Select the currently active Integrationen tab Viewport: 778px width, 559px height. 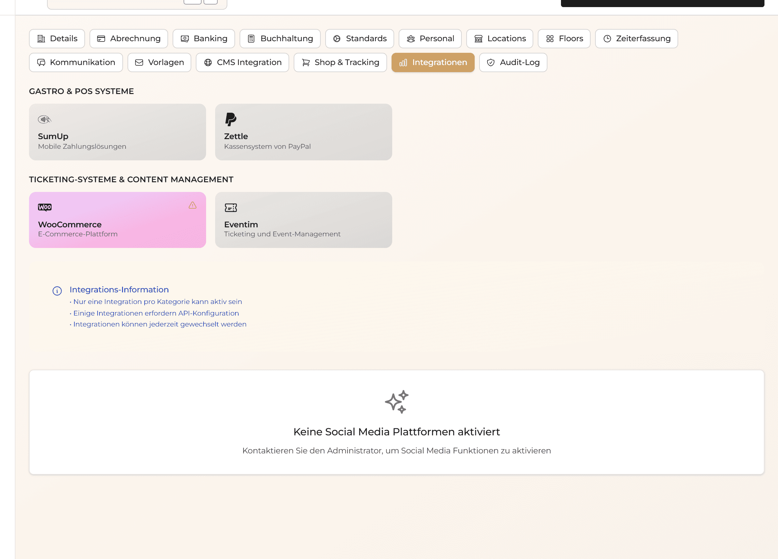(x=433, y=62)
